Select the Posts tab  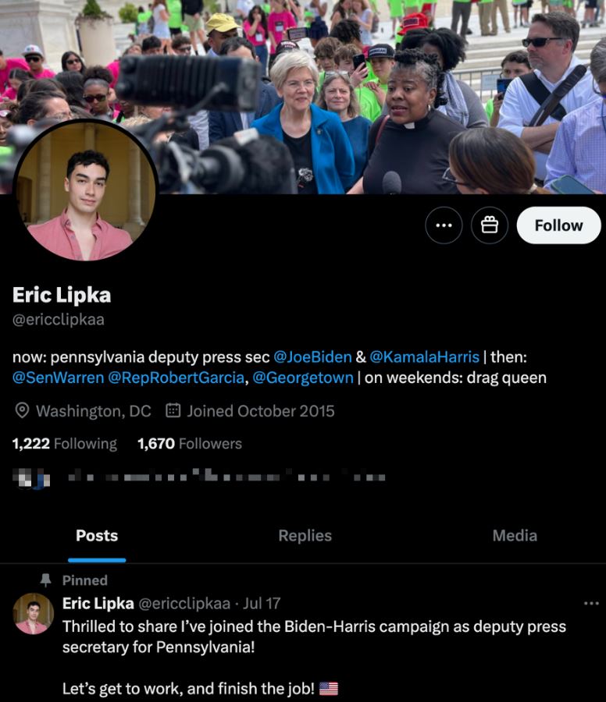click(x=97, y=535)
